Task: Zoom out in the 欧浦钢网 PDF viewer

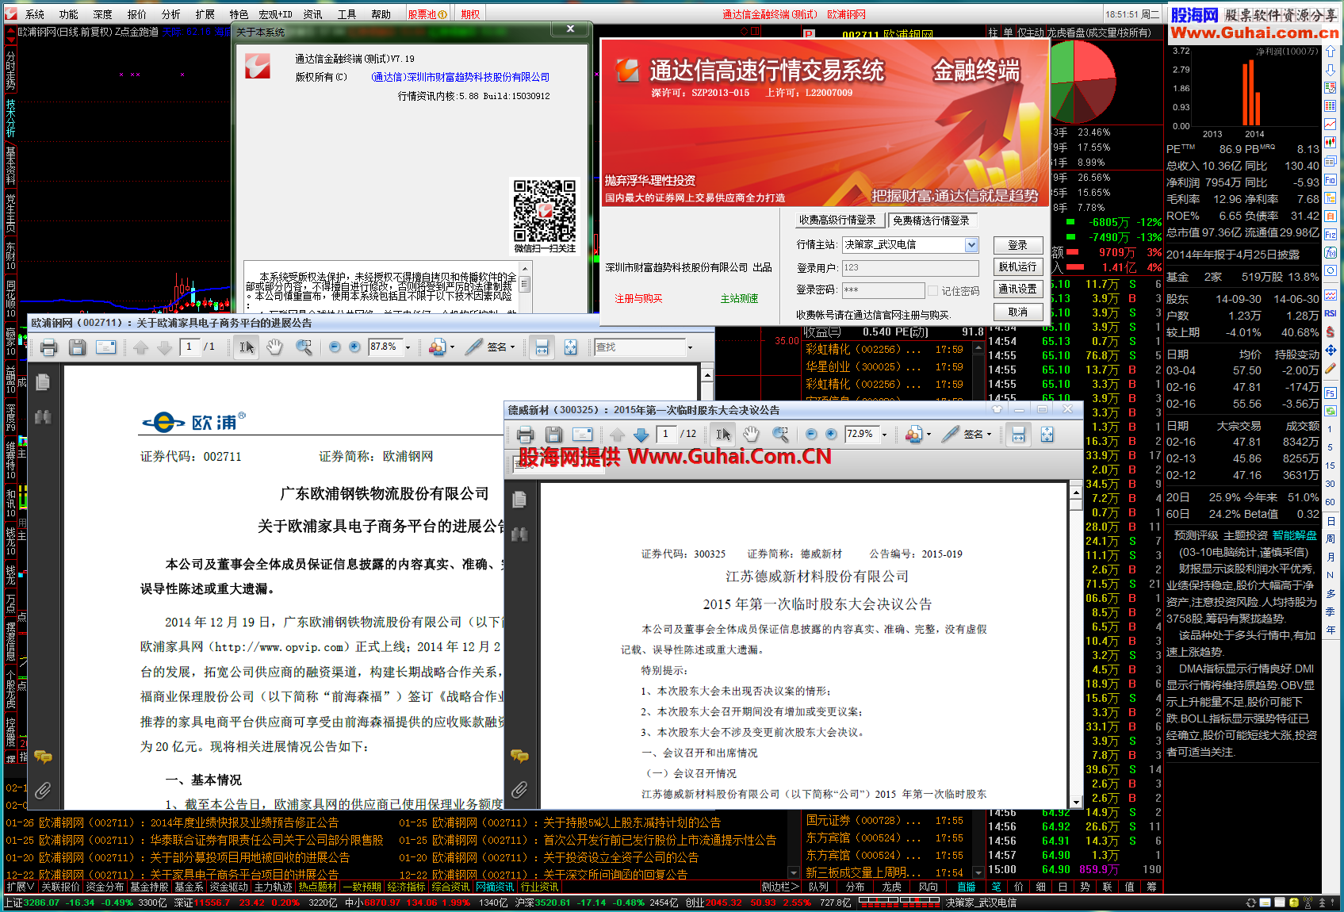Action: point(334,347)
